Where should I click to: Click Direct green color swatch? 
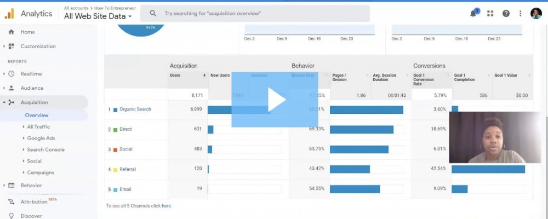tap(115, 130)
